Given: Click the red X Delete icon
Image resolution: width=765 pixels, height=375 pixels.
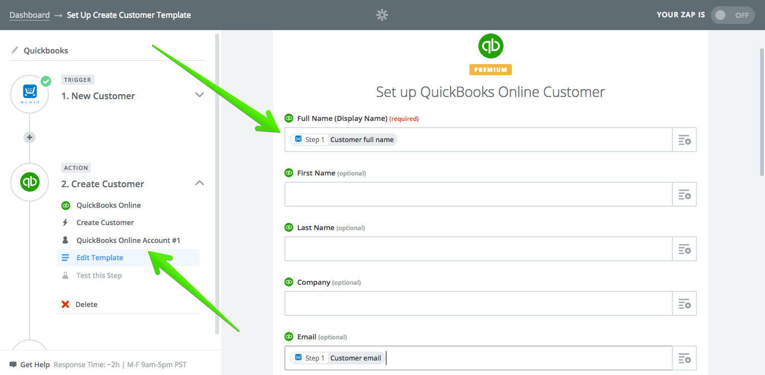Looking at the screenshot, I should pos(65,304).
